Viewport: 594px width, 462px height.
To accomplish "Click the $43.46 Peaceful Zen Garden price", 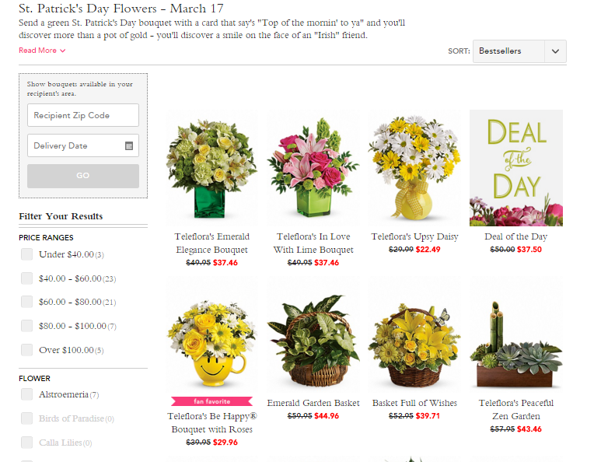I will [x=529, y=429].
